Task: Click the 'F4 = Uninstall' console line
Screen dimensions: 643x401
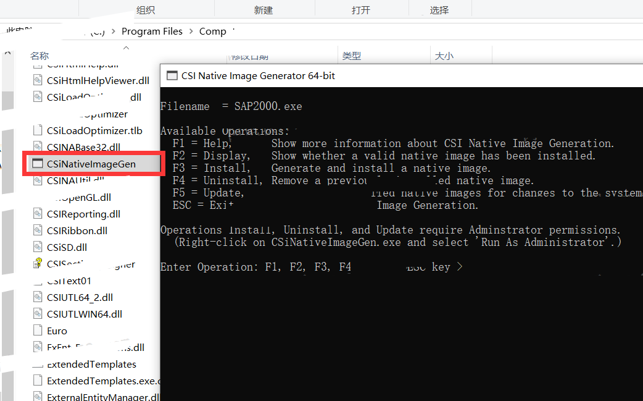Action: click(353, 180)
